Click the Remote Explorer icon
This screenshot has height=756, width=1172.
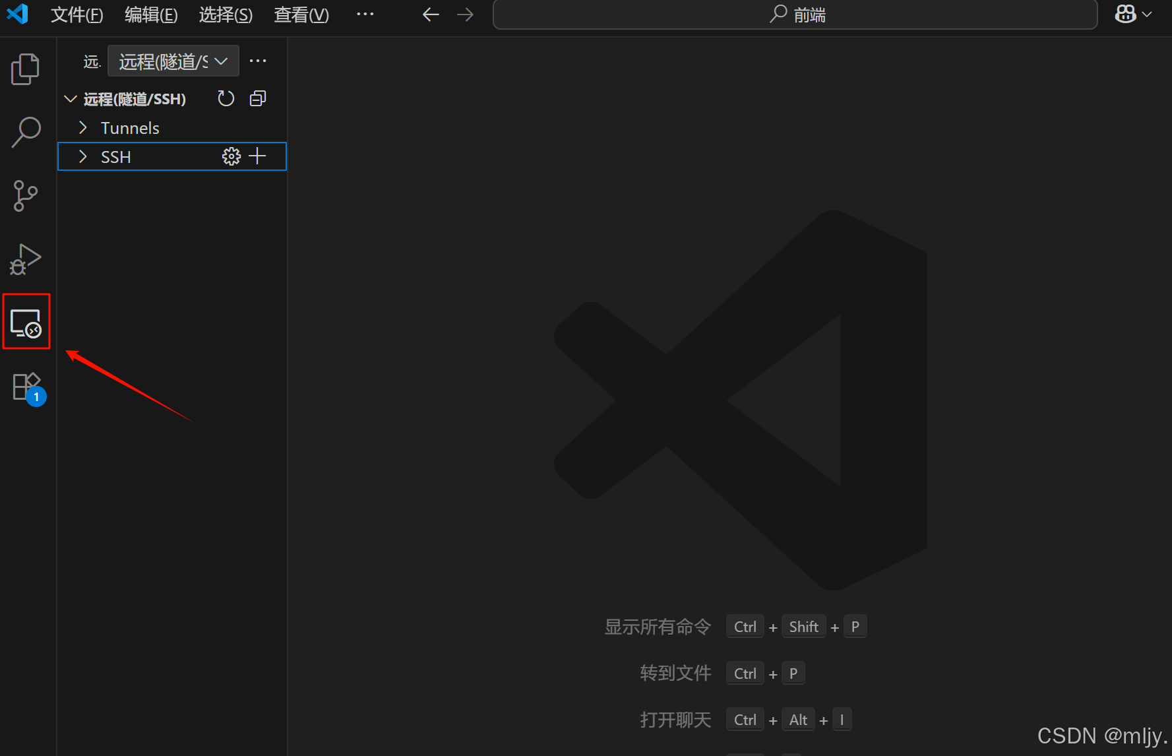tap(26, 323)
